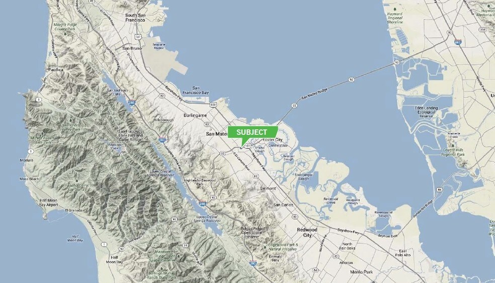
Task: Click the Milagra Ridge County Park icon
Action: [65, 33]
